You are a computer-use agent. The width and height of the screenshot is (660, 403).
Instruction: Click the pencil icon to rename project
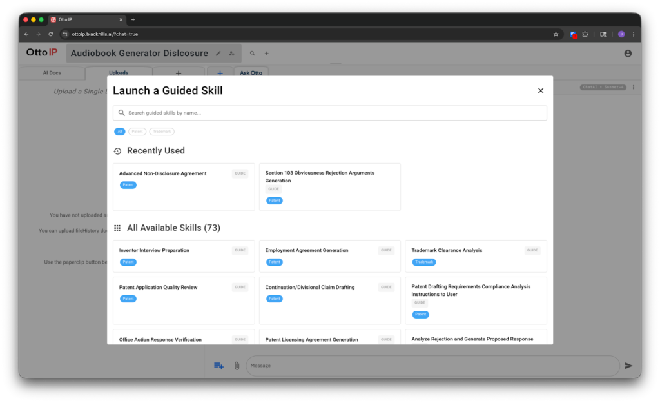(218, 54)
